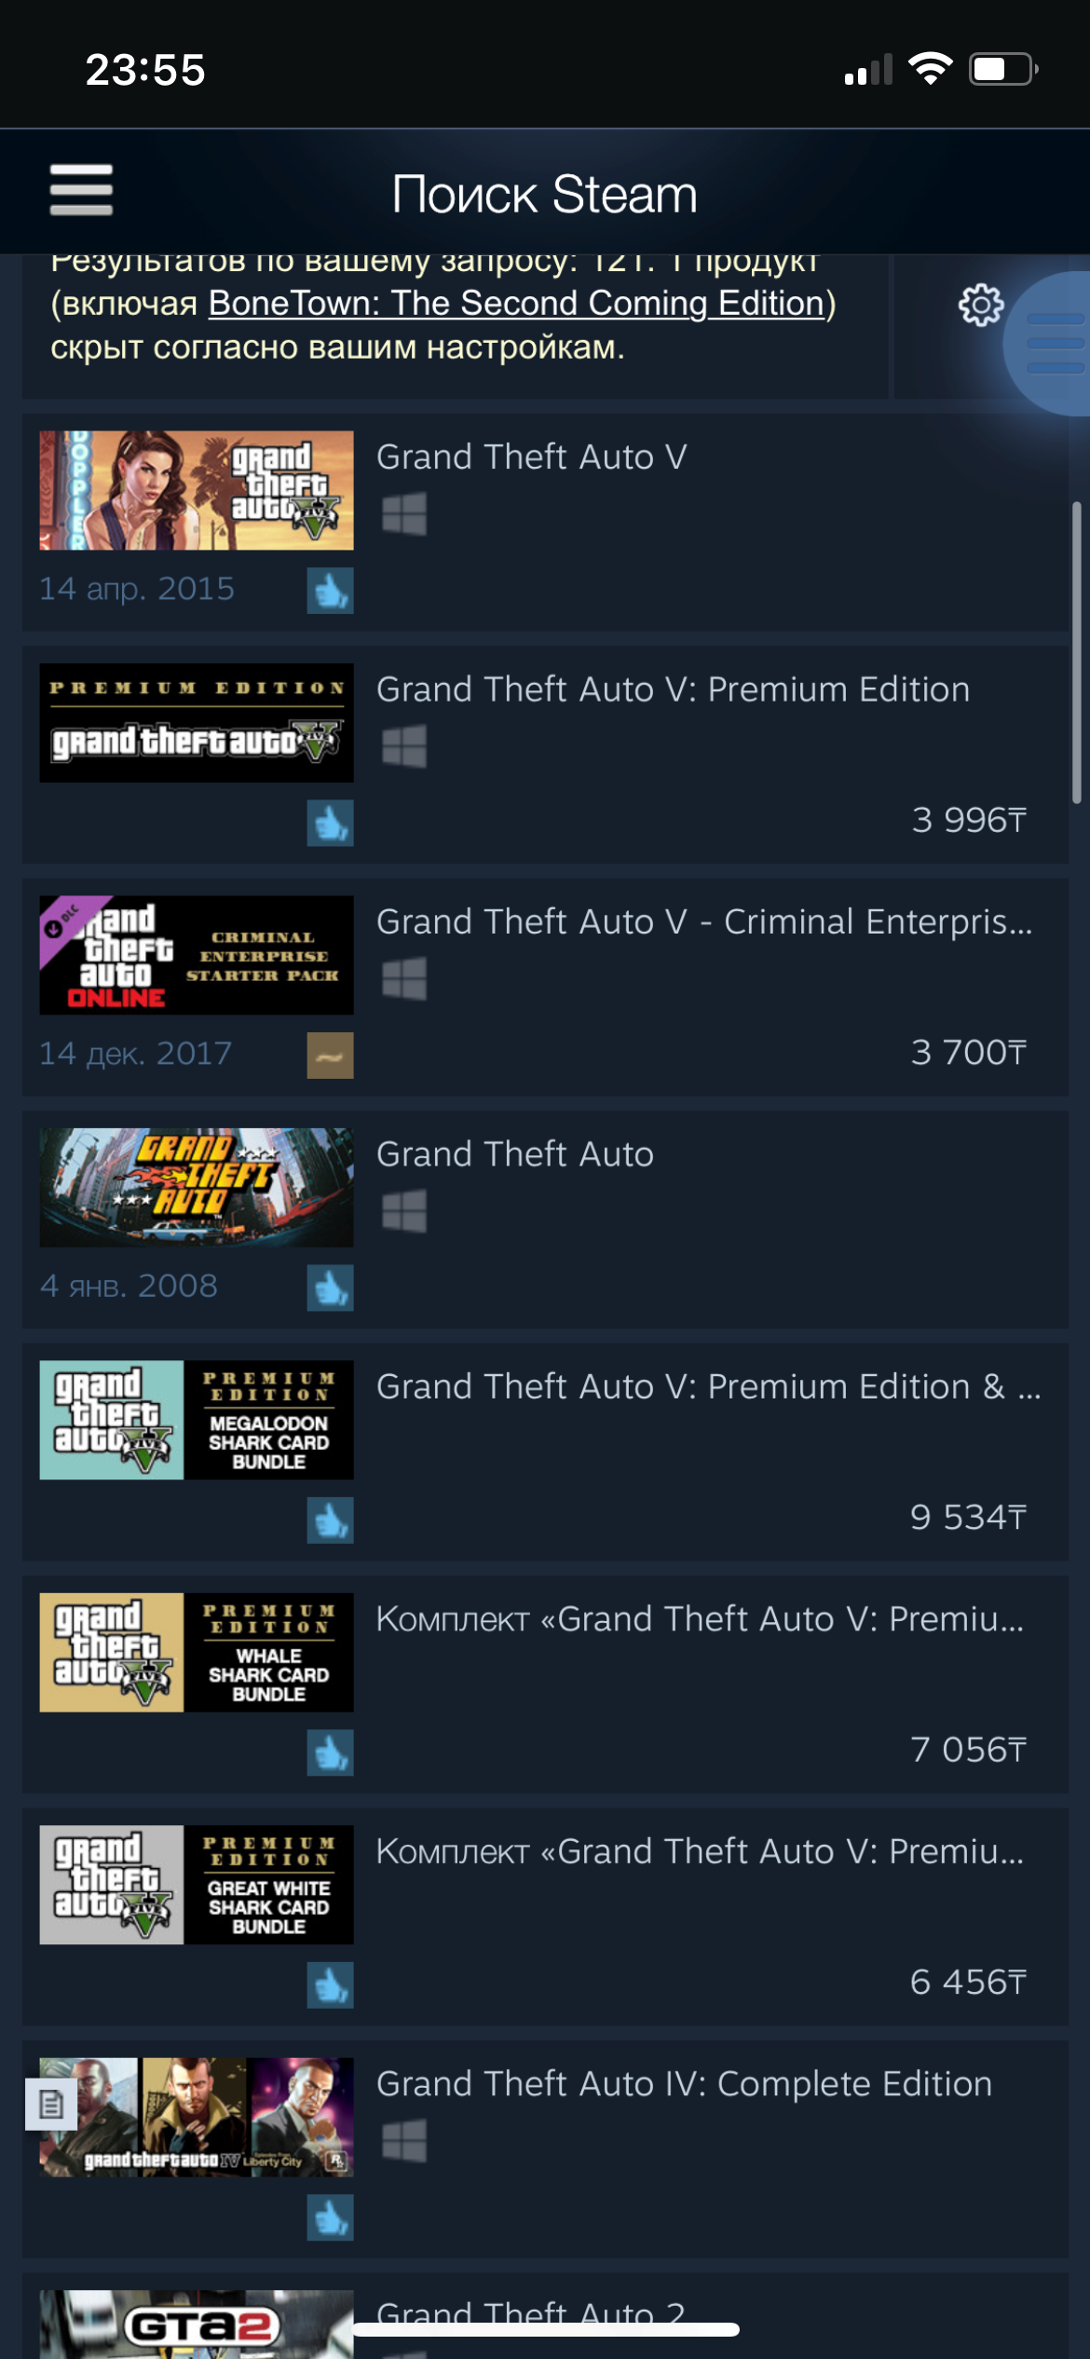Viewport: 1090px width, 2359px height.
Task: Click the vertical scrollbar on right edge
Action: point(1076,652)
